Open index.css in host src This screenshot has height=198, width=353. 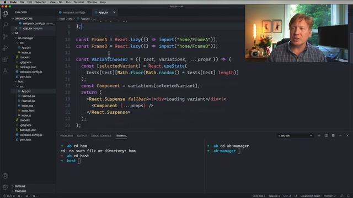27,106
